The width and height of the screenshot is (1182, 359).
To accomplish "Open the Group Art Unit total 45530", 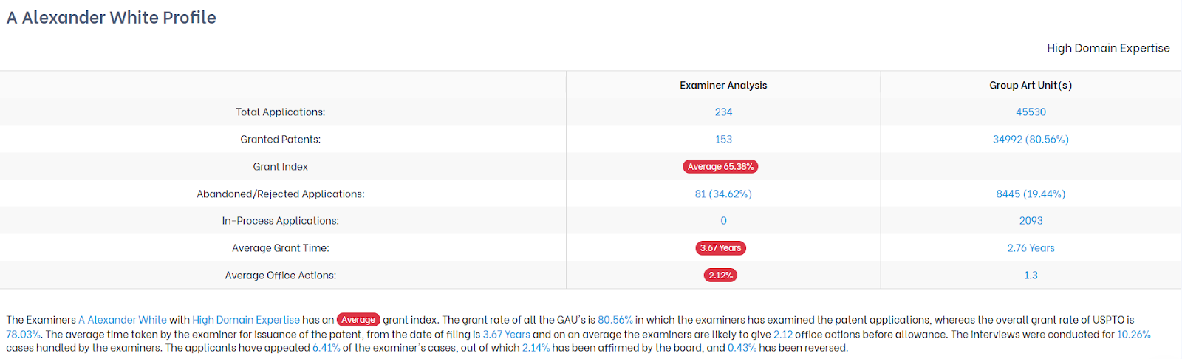I will 1031,112.
